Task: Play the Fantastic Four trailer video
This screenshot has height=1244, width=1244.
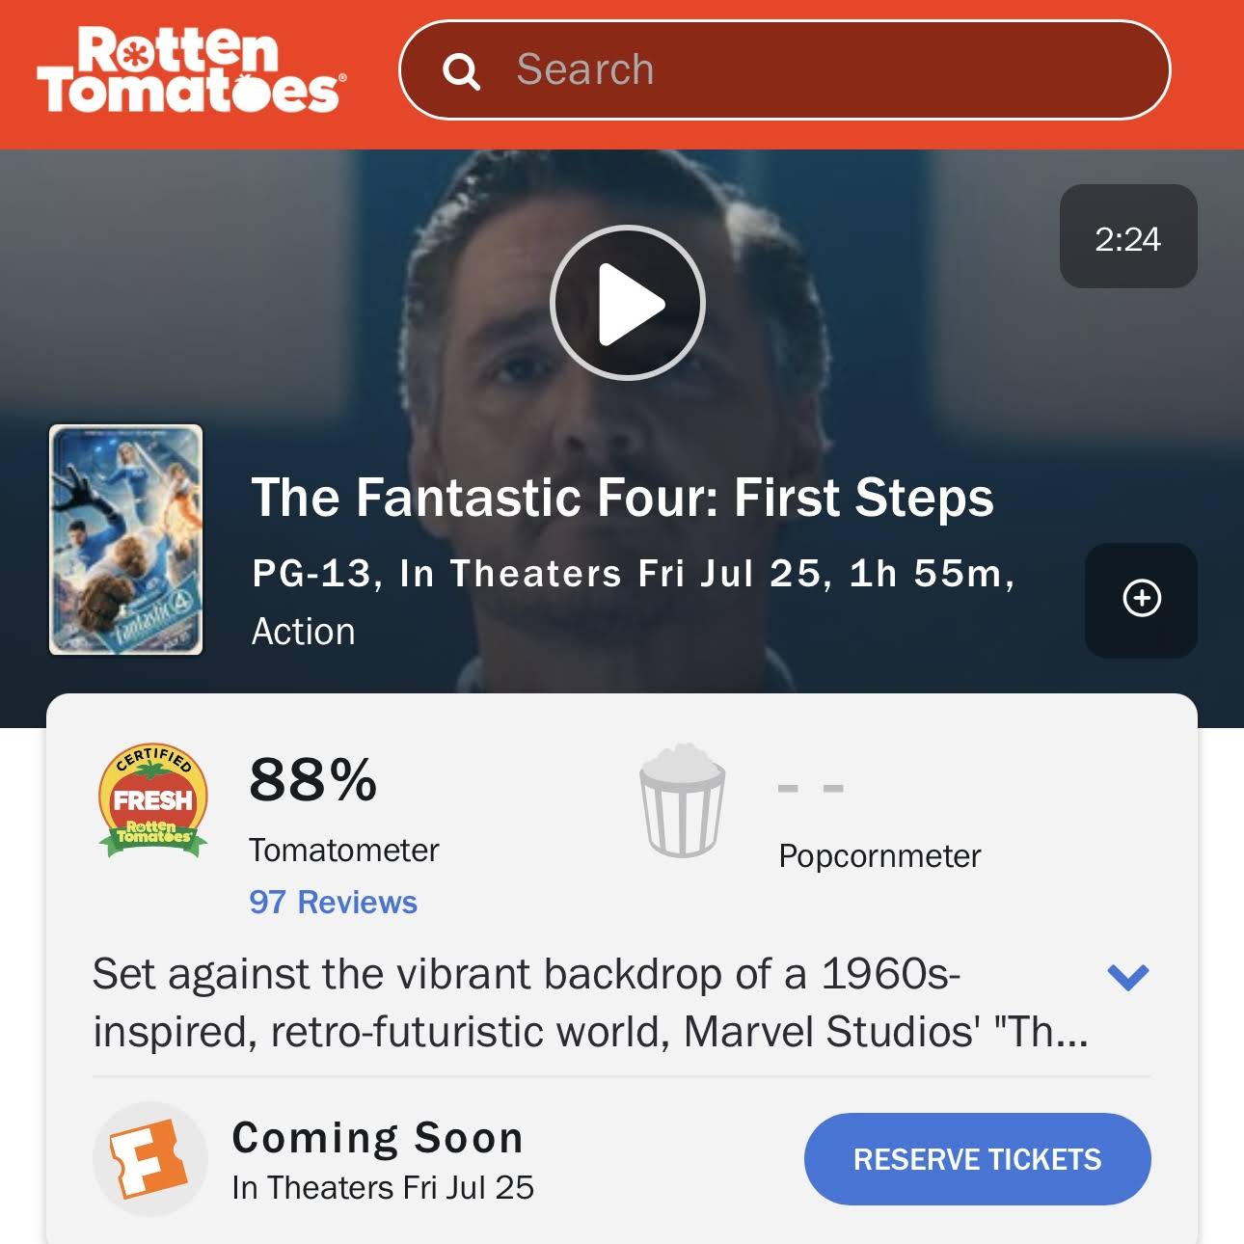Action: click(628, 303)
